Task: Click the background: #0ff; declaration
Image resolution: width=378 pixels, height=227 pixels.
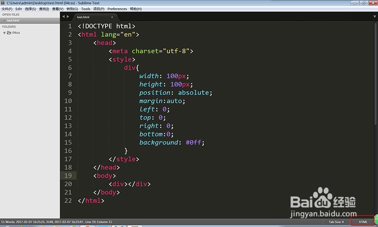Action: (172, 143)
